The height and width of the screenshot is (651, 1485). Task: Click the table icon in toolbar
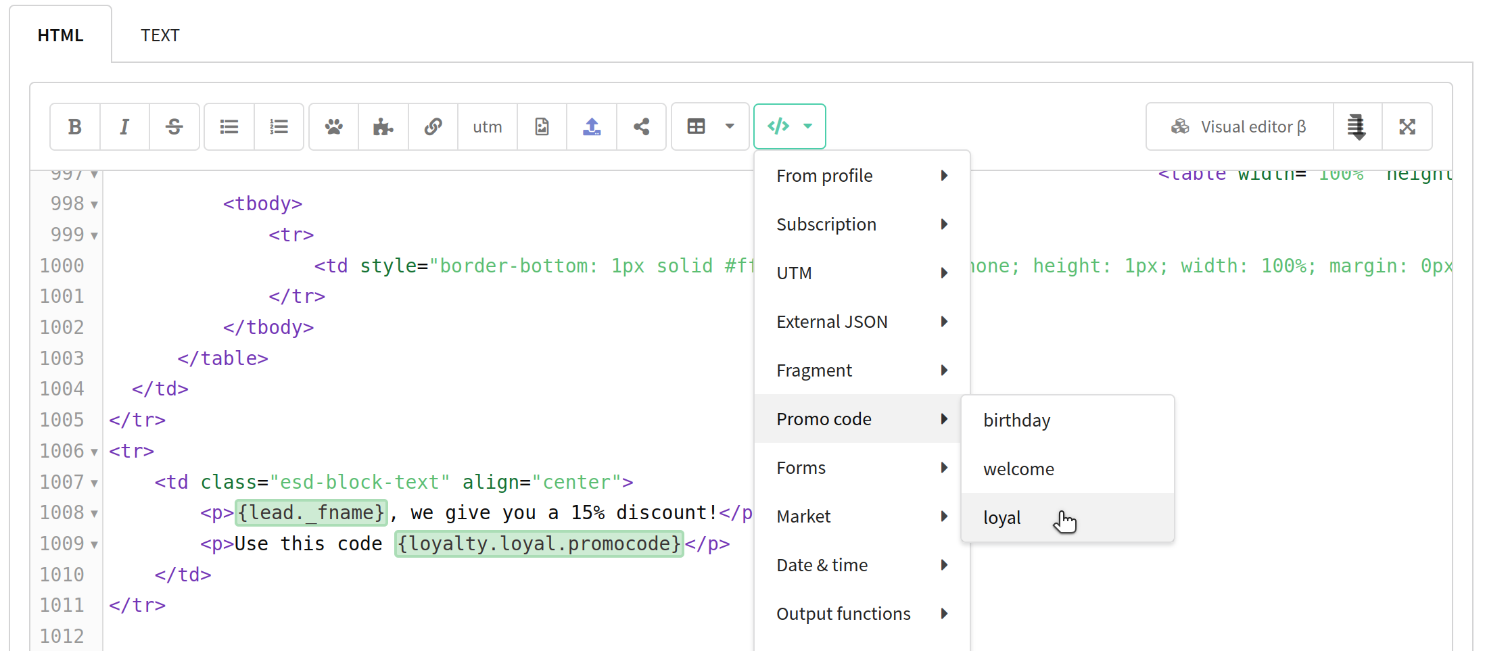[696, 126]
